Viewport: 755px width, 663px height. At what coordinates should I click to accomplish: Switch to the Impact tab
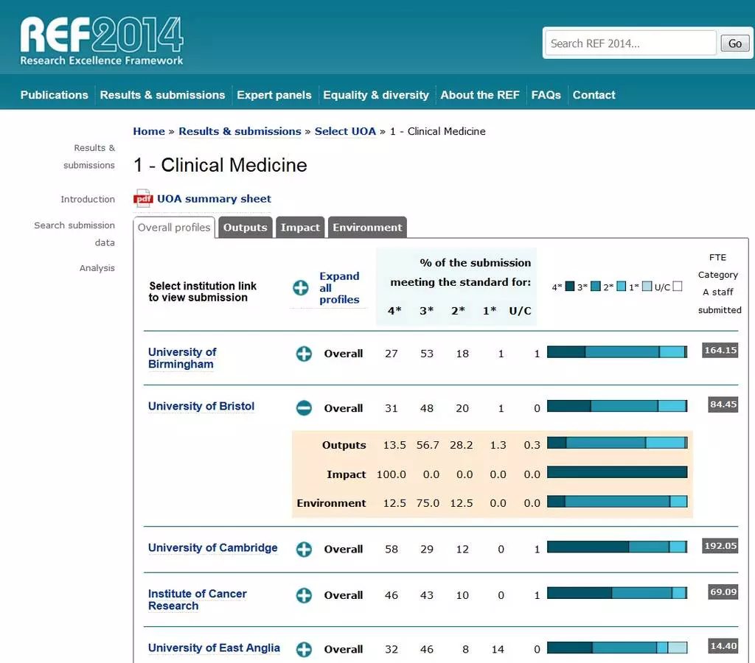coord(300,228)
